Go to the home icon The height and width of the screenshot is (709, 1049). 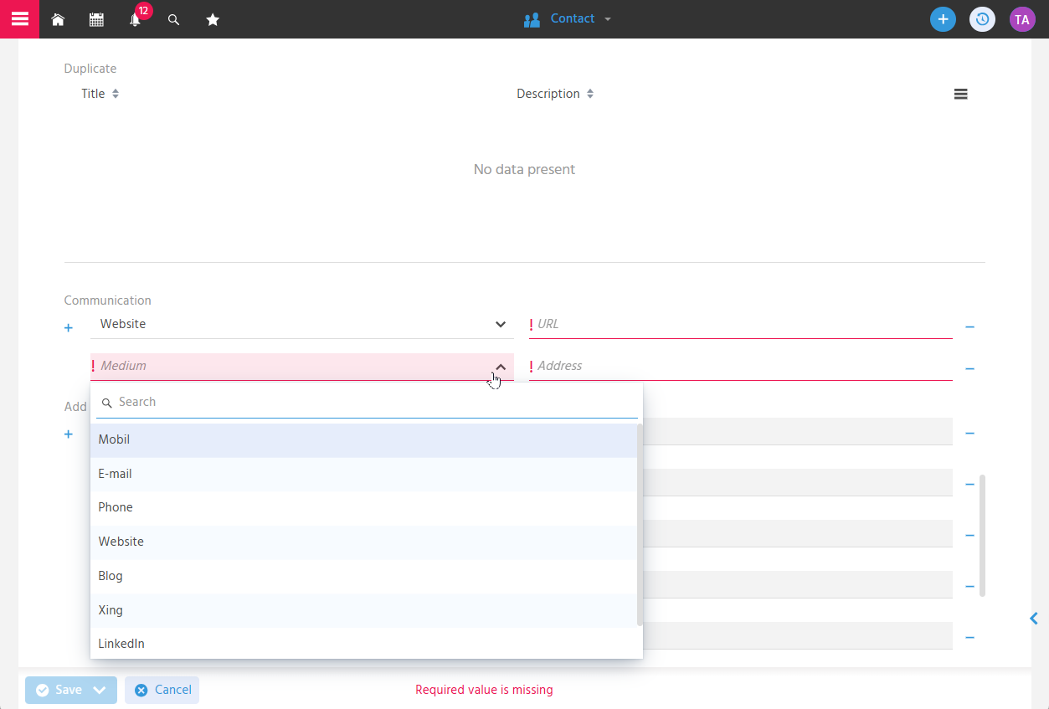pyautogui.click(x=58, y=19)
